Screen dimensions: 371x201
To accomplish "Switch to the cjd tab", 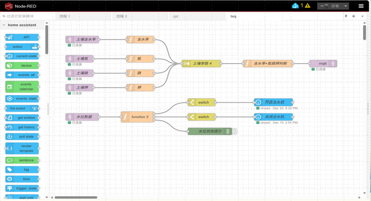I will click(197, 16).
